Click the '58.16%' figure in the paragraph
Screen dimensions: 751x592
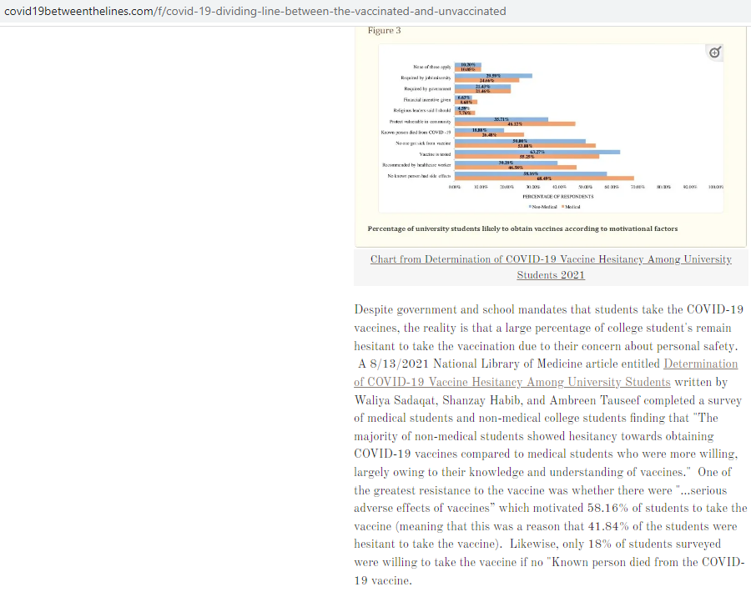(607, 508)
